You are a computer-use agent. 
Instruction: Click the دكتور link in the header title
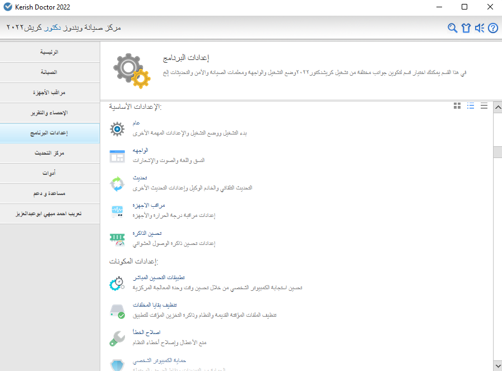53,28
